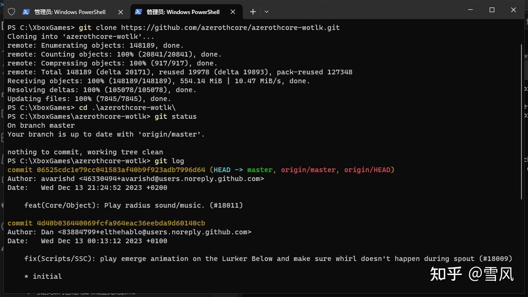Viewport: 528px width, 297px height.
Task: Close the active second PowerShell tab
Action: (232, 12)
